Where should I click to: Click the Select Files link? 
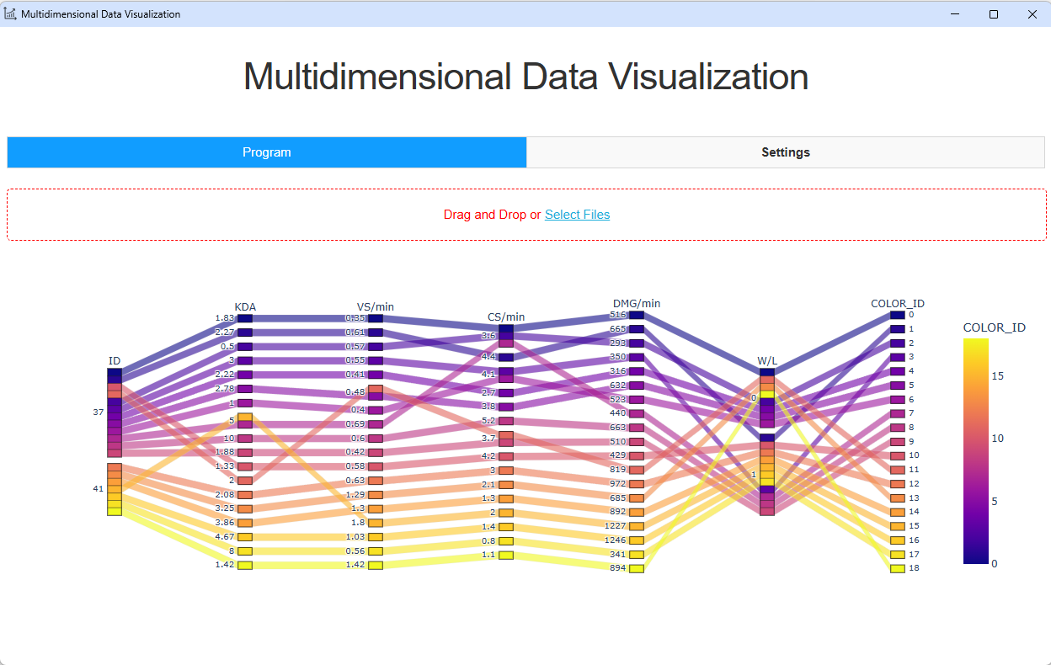pos(577,215)
